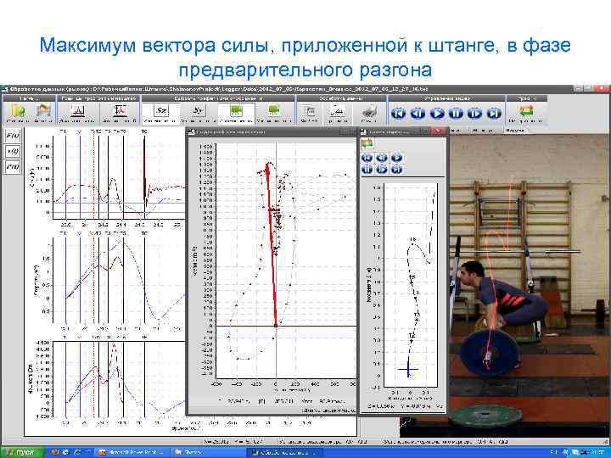Click green icon in trajectory window
Screen dimensions: 611x458
(367, 143)
